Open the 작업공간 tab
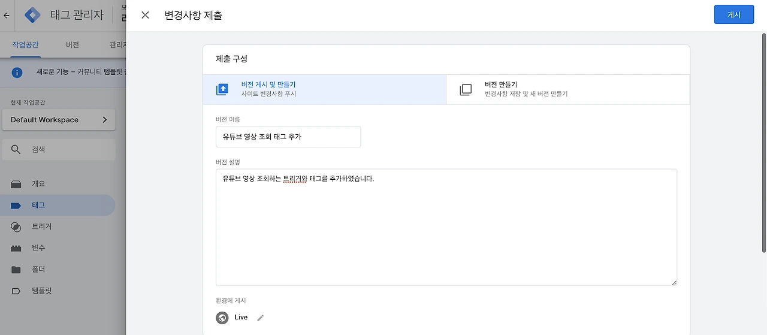767x335 pixels. point(25,45)
